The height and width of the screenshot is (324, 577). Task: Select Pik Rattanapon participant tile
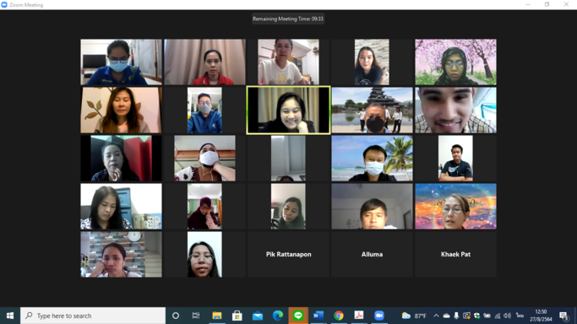[x=289, y=254]
